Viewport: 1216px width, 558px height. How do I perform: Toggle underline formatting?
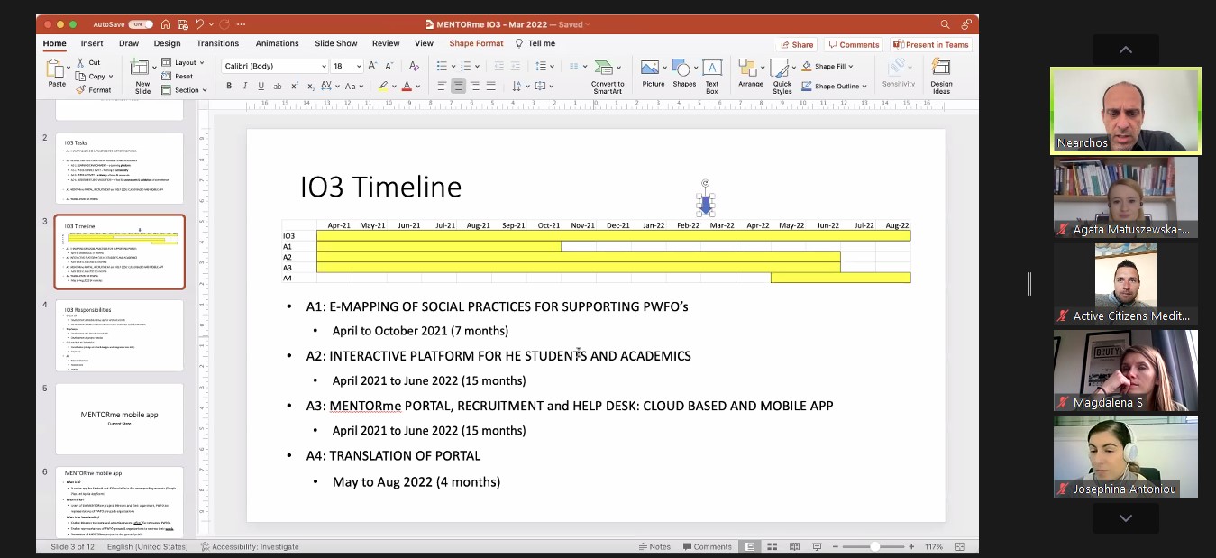point(261,87)
